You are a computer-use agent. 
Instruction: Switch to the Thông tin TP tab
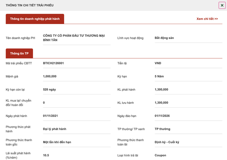pos(19,53)
